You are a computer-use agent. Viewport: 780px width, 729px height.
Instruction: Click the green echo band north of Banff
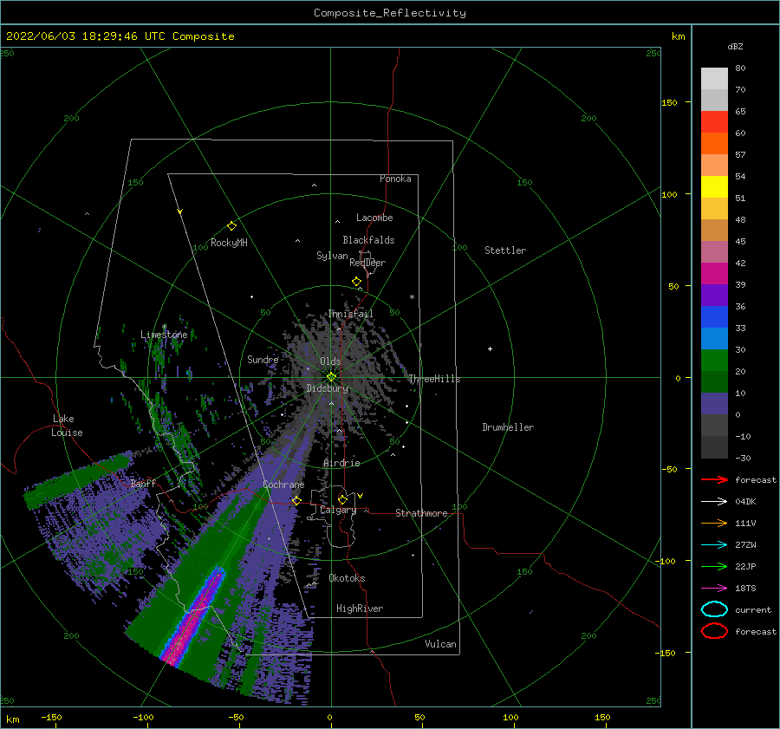point(80,481)
